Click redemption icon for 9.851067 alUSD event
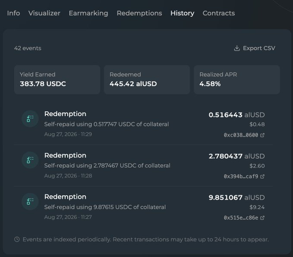This screenshot has width=293, height=257. (30, 201)
